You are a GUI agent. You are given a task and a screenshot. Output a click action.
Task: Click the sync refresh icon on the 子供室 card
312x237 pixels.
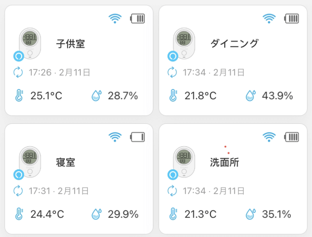pyautogui.click(x=18, y=72)
